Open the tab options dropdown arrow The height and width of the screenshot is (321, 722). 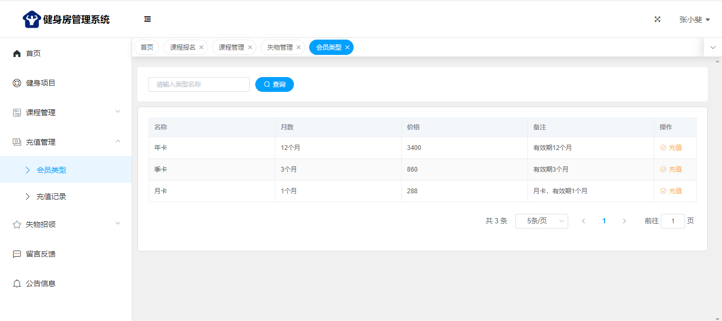[713, 48]
